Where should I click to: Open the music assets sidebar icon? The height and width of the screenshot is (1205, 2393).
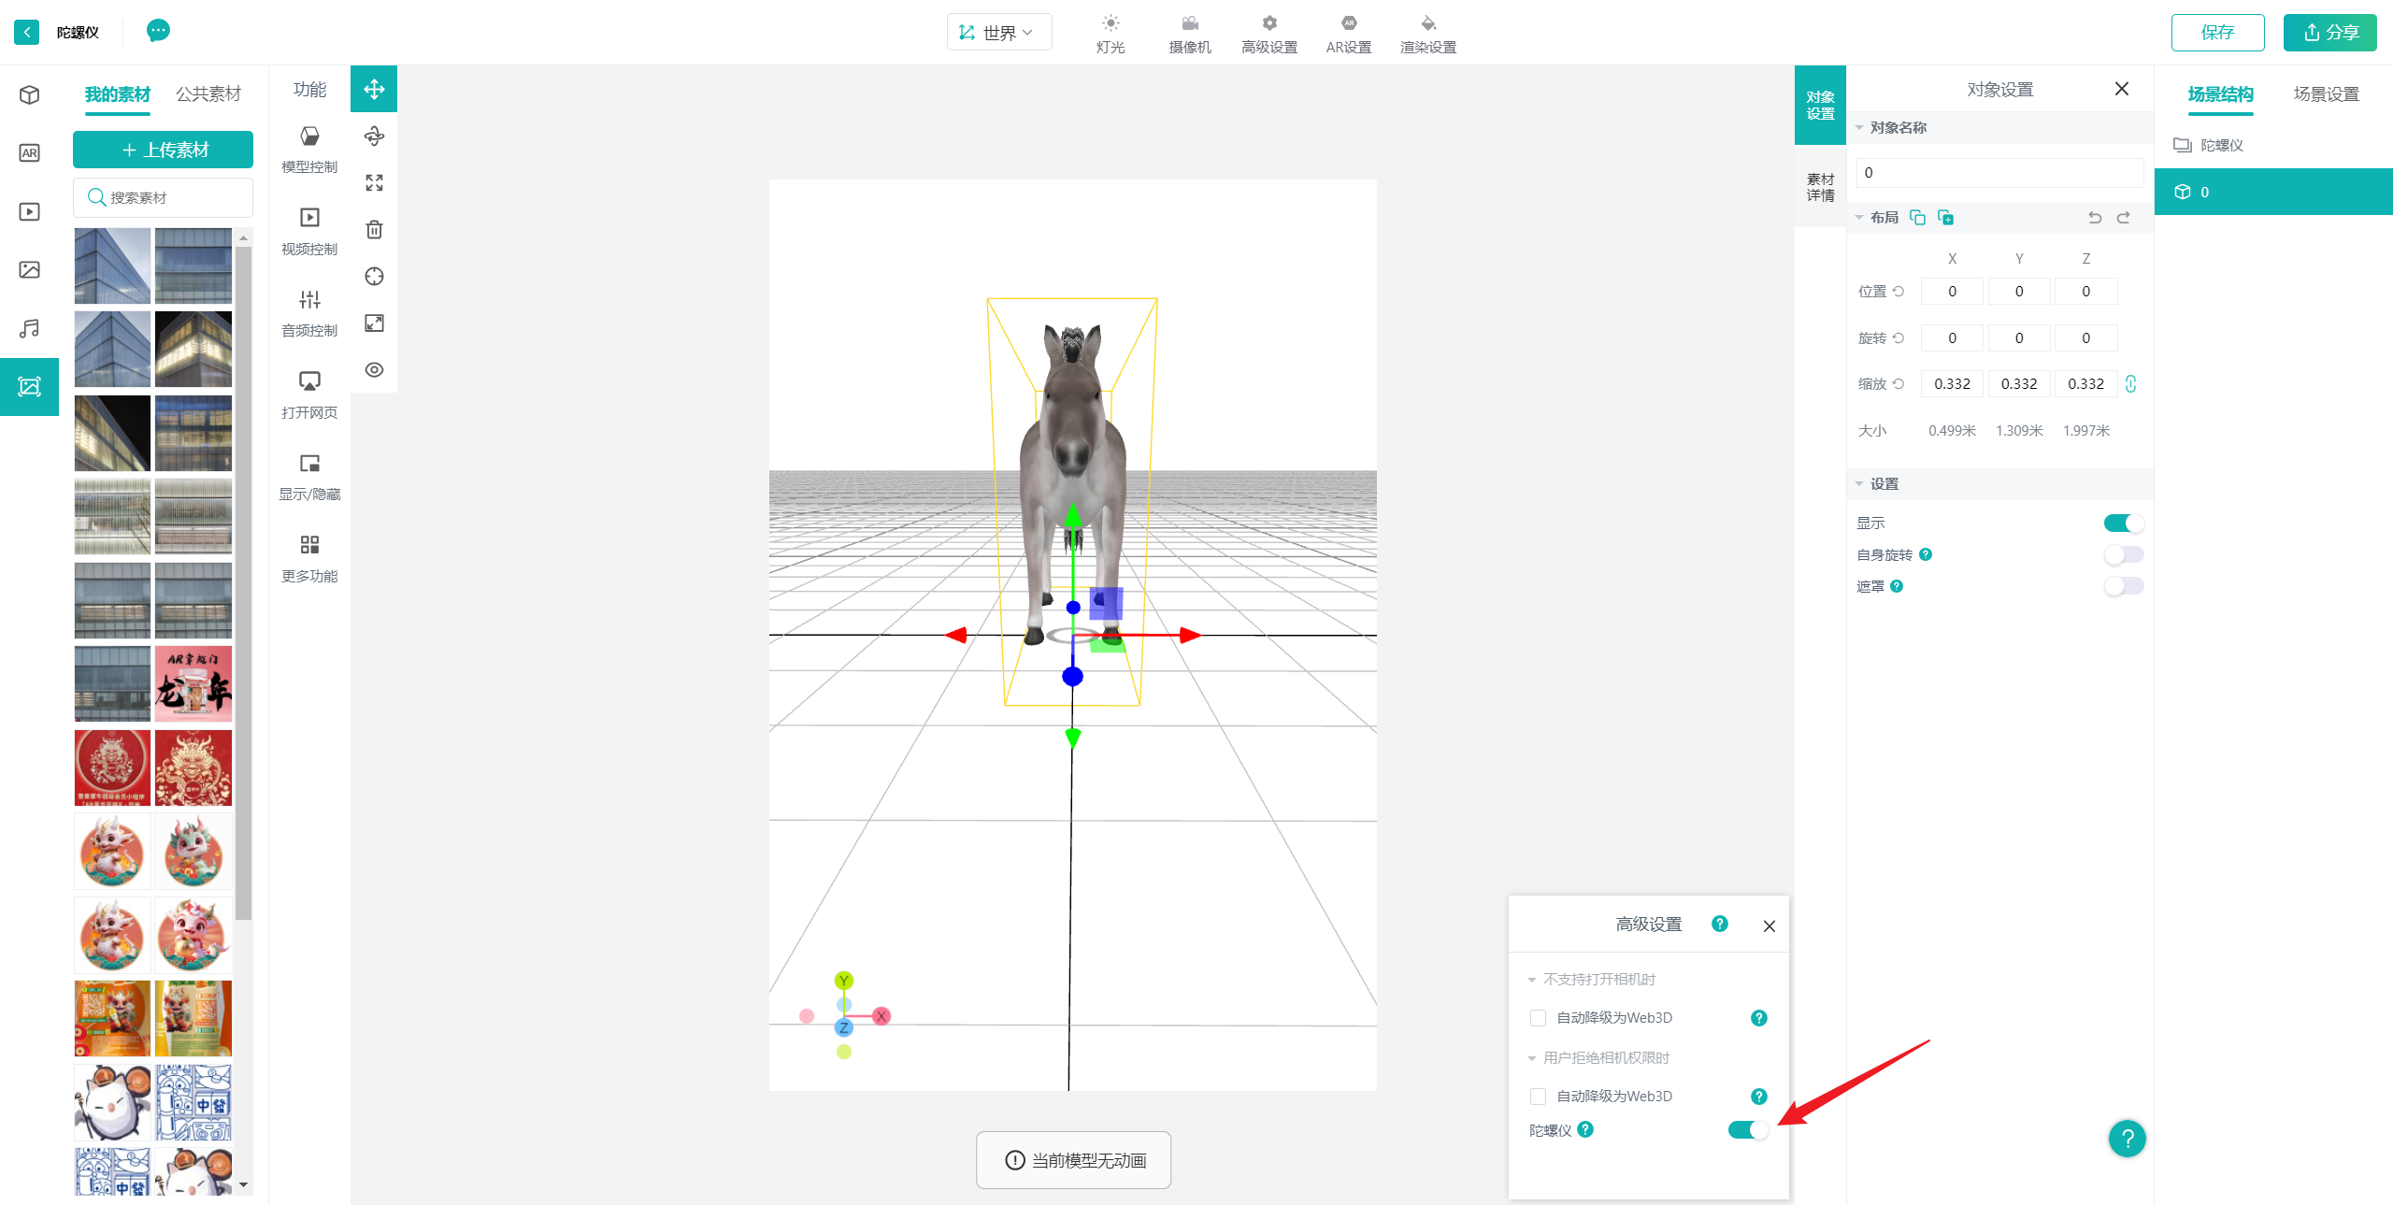point(29,328)
